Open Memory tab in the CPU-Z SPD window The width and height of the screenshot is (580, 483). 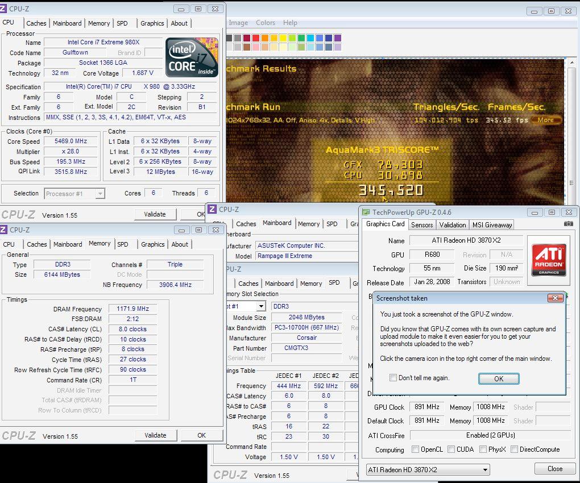click(x=310, y=284)
